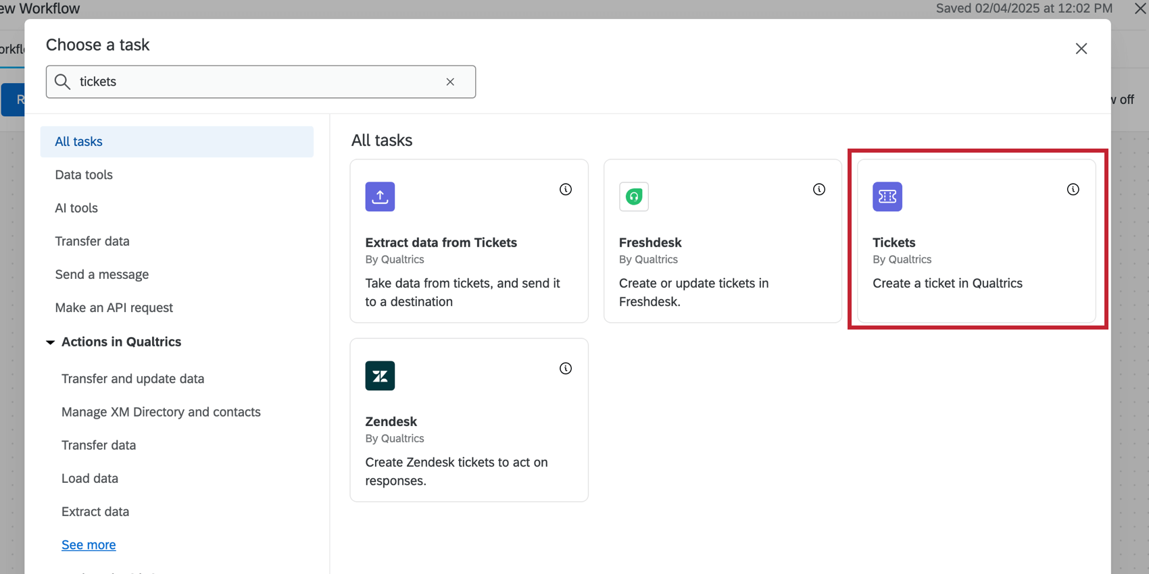Open info icon on Tickets card

pyautogui.click(x=1073, y=190)
